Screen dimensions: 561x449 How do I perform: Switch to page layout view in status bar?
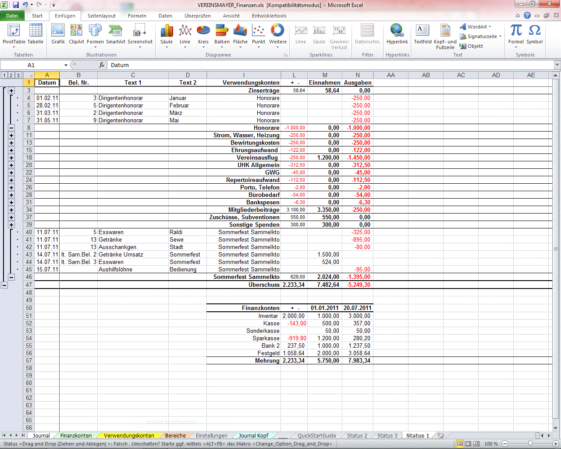click(x=468, y=444)
